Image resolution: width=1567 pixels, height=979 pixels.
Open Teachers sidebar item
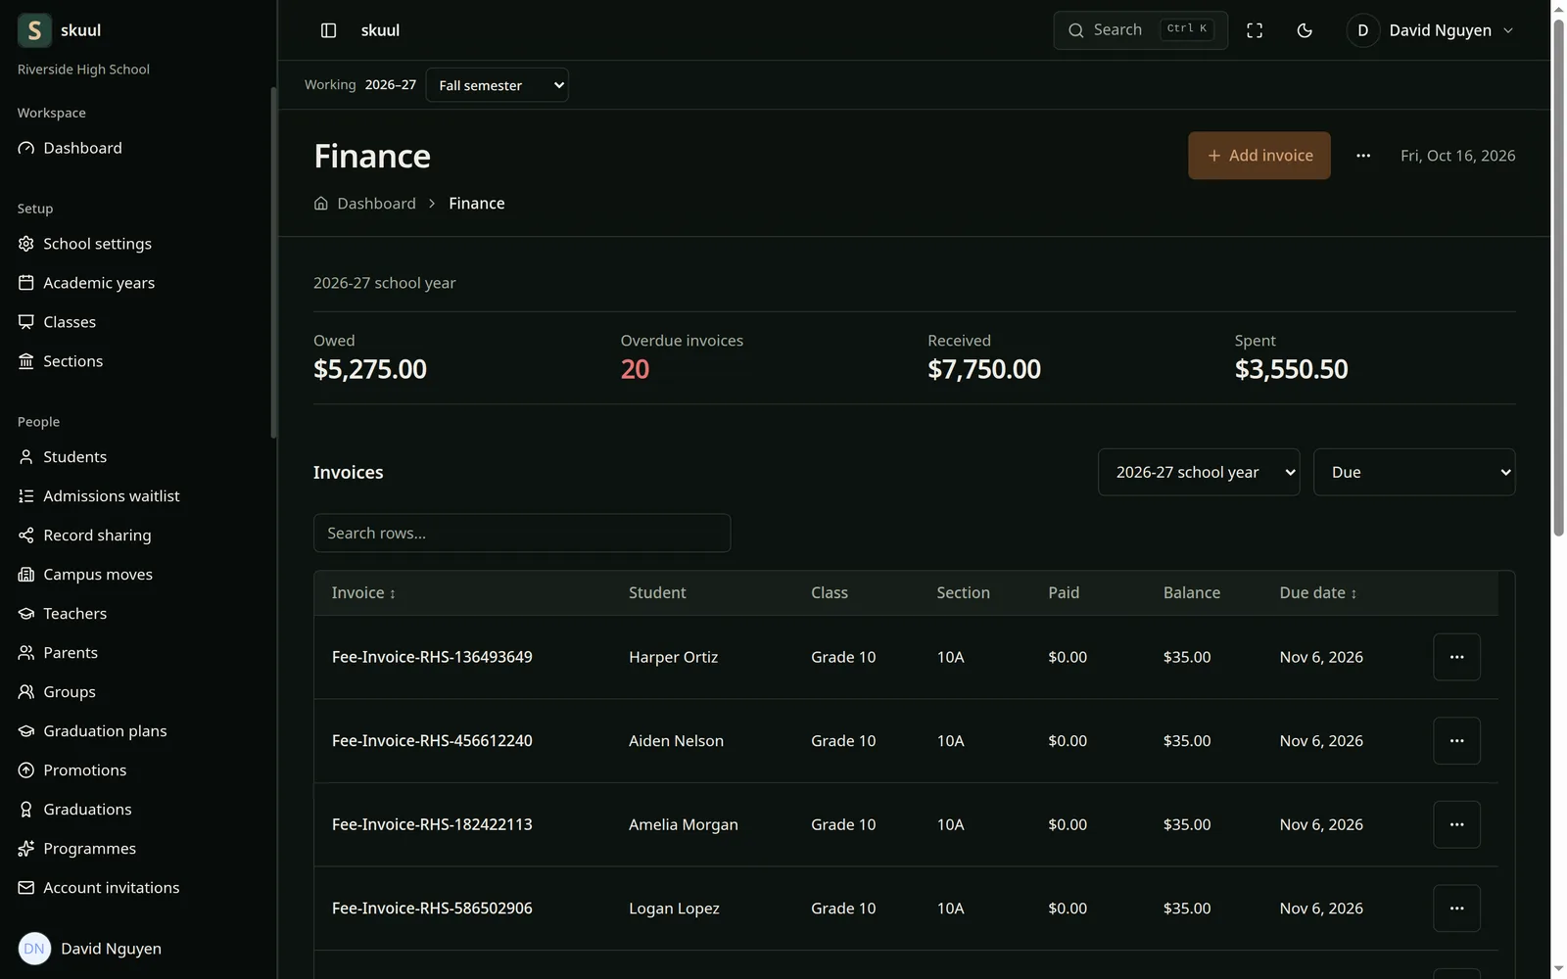pos(137,614)
